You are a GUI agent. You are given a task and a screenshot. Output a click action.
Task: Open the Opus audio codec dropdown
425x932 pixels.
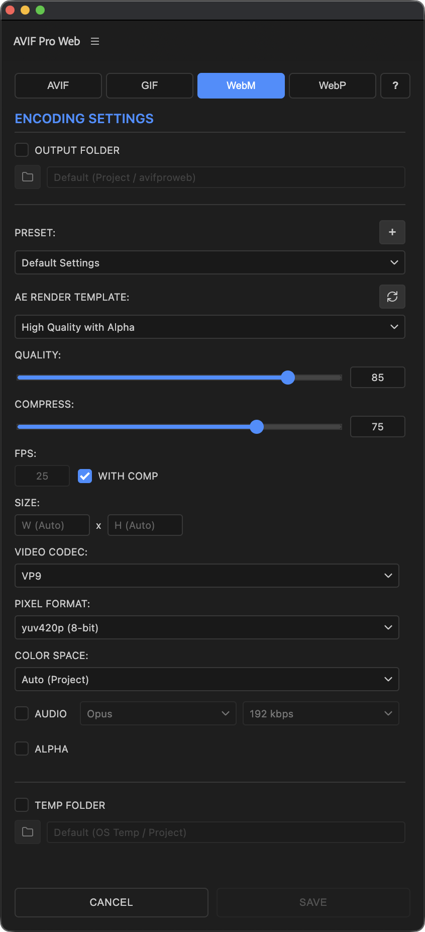tap(158, 713)
